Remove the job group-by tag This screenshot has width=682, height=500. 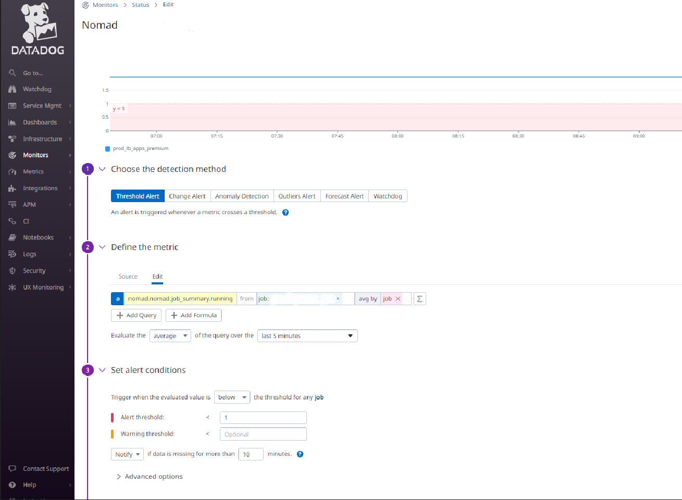coord(398,299)
